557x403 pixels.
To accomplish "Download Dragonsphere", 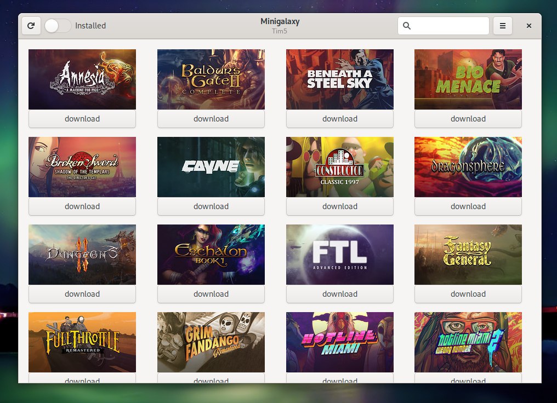I will pyautogui.click(x=468, y=206).
